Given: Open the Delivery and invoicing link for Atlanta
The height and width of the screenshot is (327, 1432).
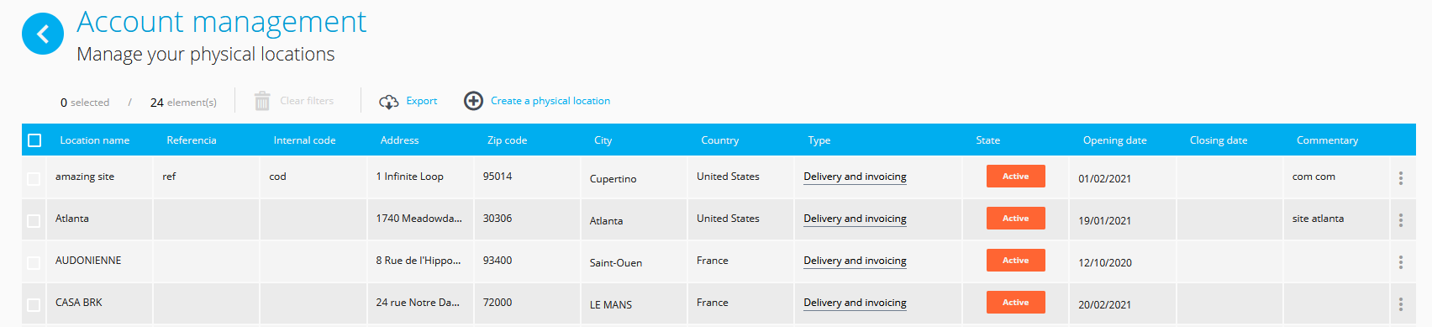Looking at the screenshot, I should coord(855,219).
